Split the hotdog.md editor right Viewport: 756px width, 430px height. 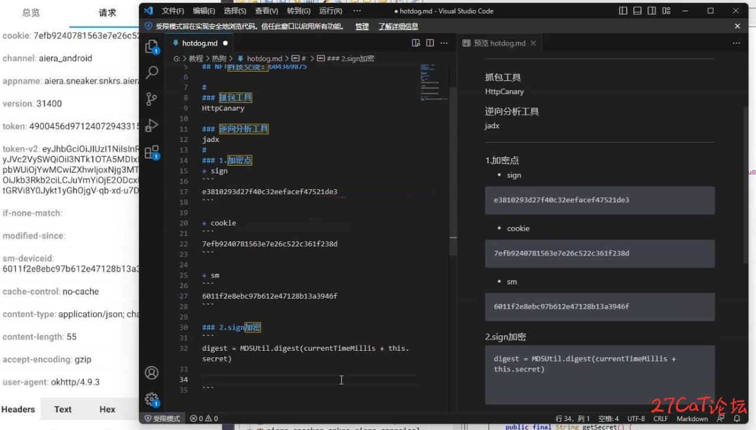tap(430, 43)
